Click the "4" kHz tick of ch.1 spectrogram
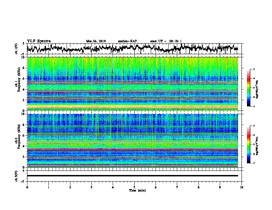 (24, 90)
